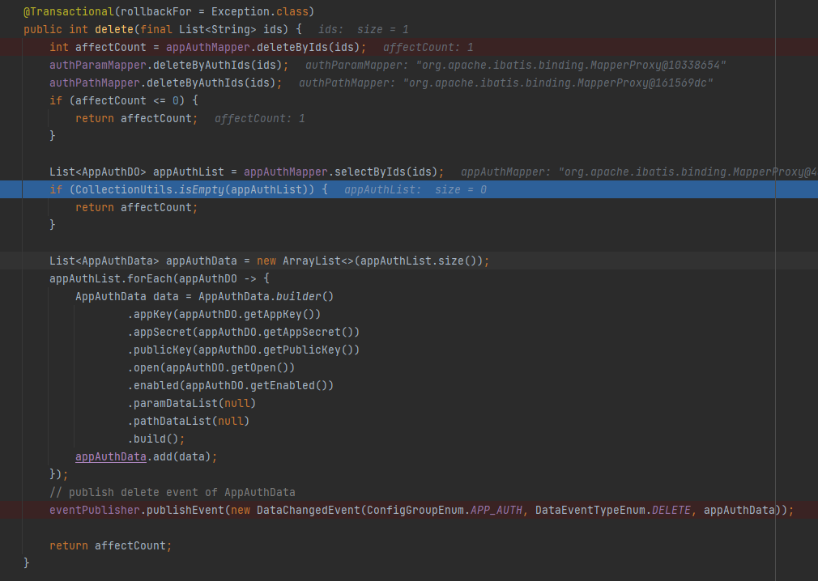The image size is (818, 581).
Task: Click the DELETE enum constant
Action: pos(671,510)
